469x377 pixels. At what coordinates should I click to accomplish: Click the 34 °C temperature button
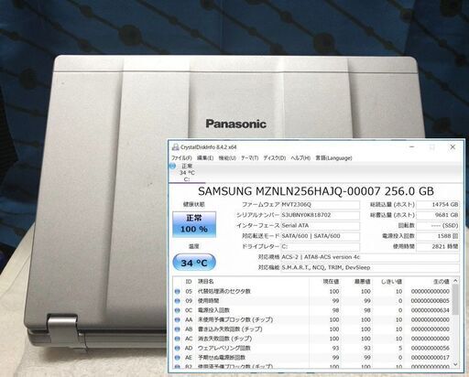pyautogui.click(x=194, y=263)
